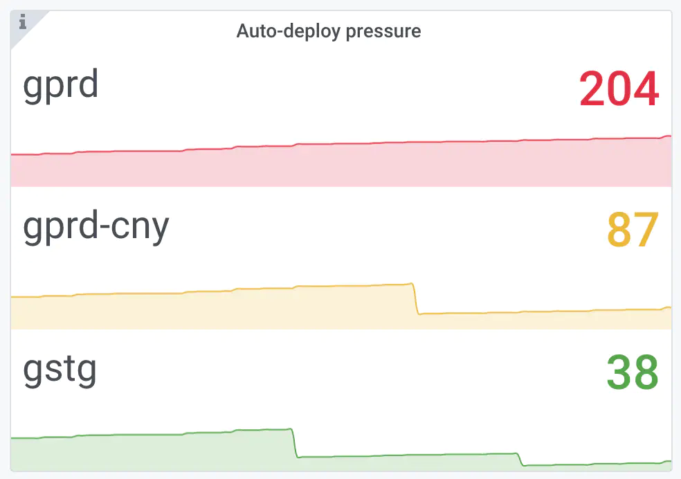Click the second drop in gstg sparkline
This screenshot has height=479, width=681.
pos(521,459)
